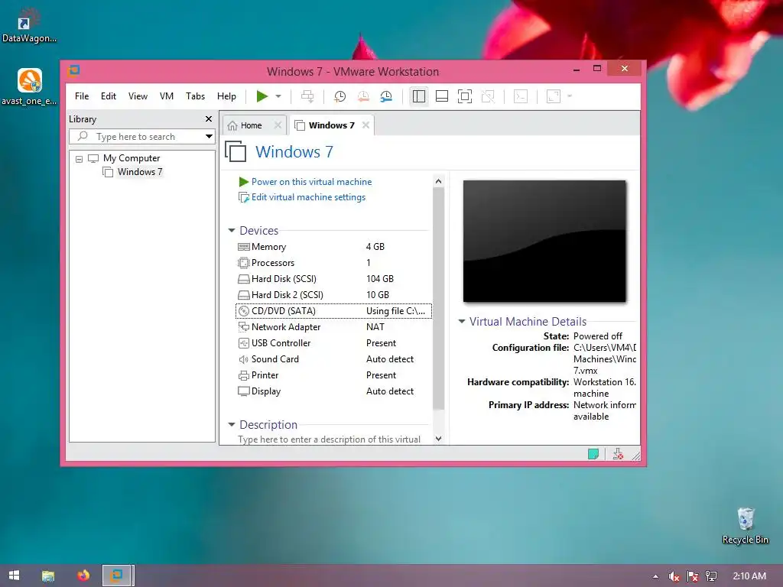Open the DataWagon desktop shortcut
The height and width of the screenshot is (587, 783).
click(x=29, y=25)
